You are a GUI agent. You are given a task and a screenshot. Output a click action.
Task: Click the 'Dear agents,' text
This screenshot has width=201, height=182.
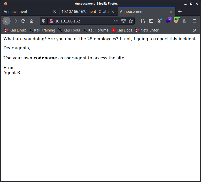tap(17, 48)
